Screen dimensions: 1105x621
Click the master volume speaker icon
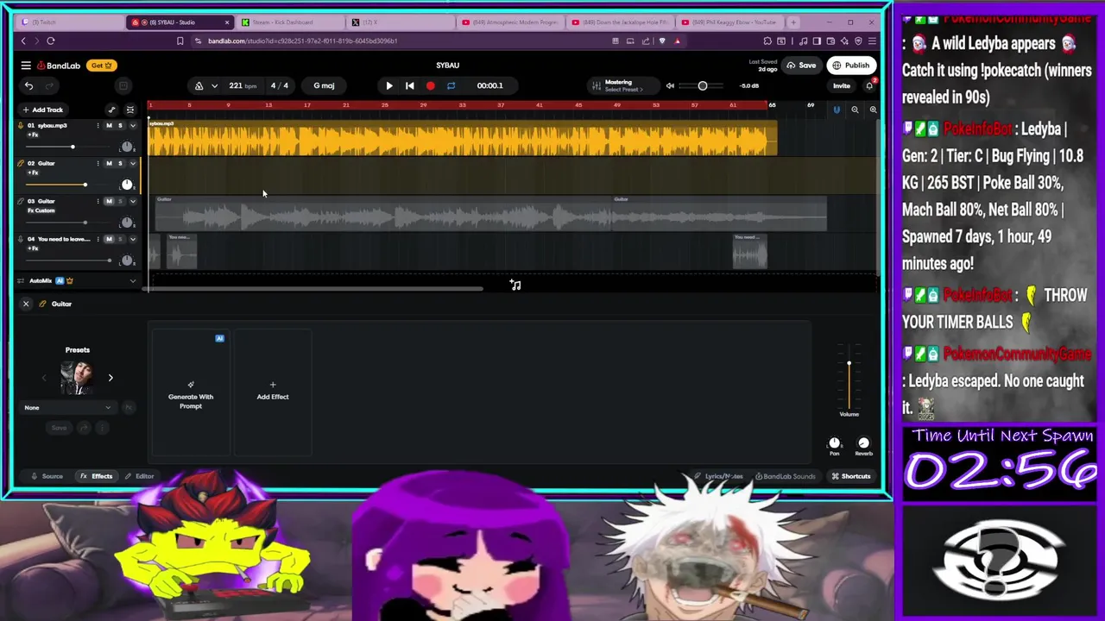(670, 85)
